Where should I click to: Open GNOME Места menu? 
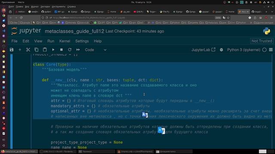pos(21,2)
